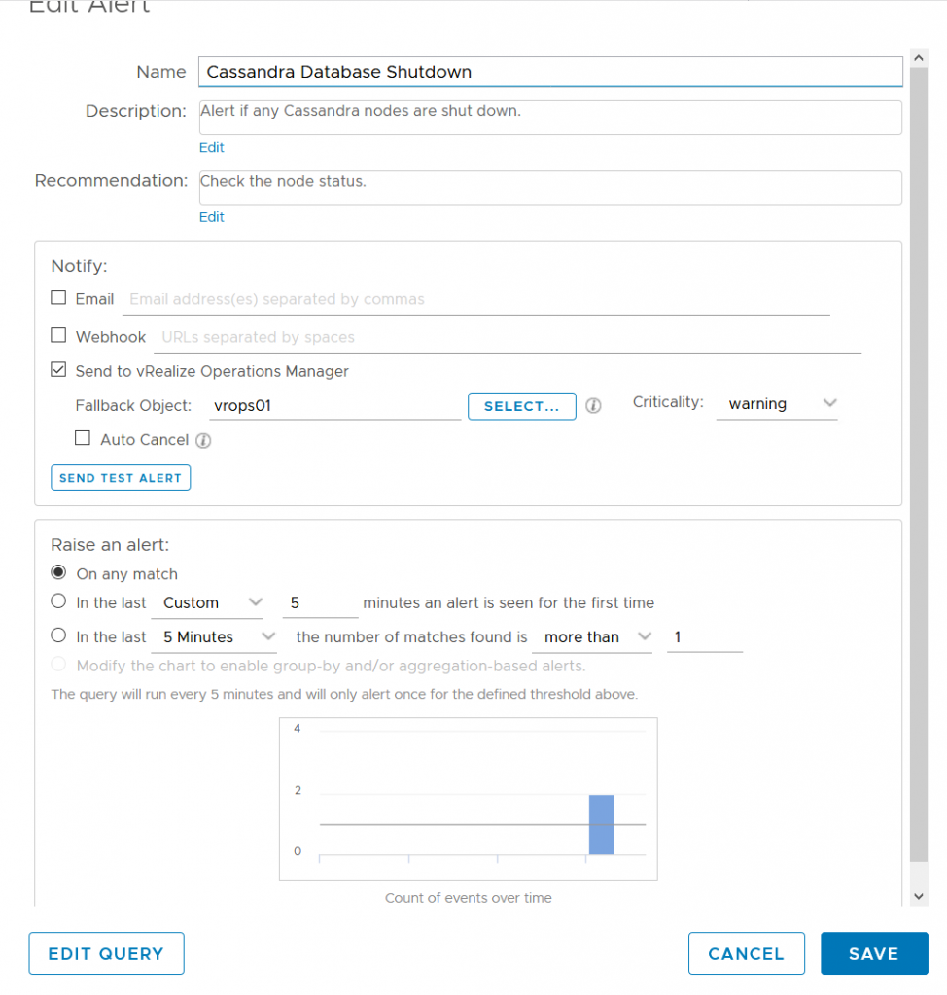Expand the Custom time range dropdown
947x995 pixels.
pyautogui.click(x=208, y=603)
